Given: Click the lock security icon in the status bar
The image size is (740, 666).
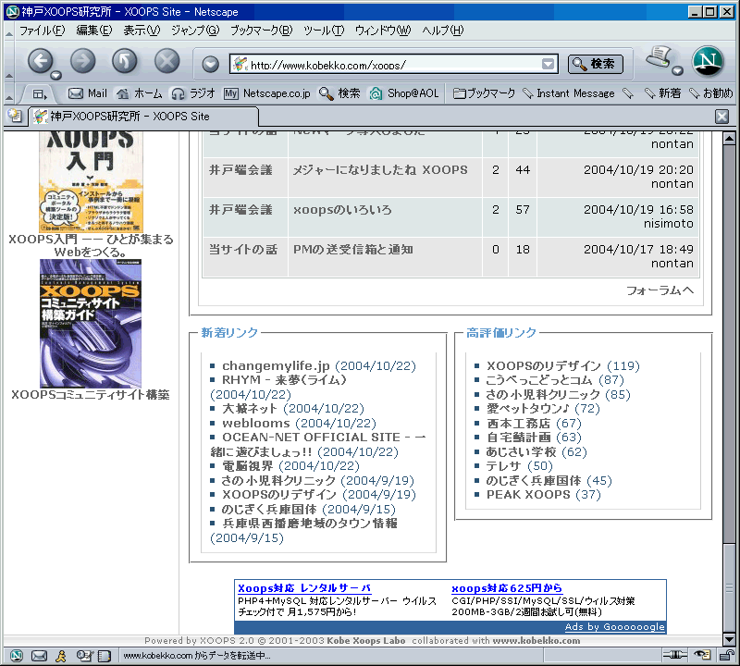Looking at the screenshot, I should pyautogui.click(x=726, y=655).
